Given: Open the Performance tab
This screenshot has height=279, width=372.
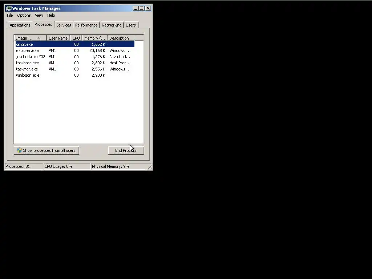Looking at the screenshot, I should pos(86,25).
